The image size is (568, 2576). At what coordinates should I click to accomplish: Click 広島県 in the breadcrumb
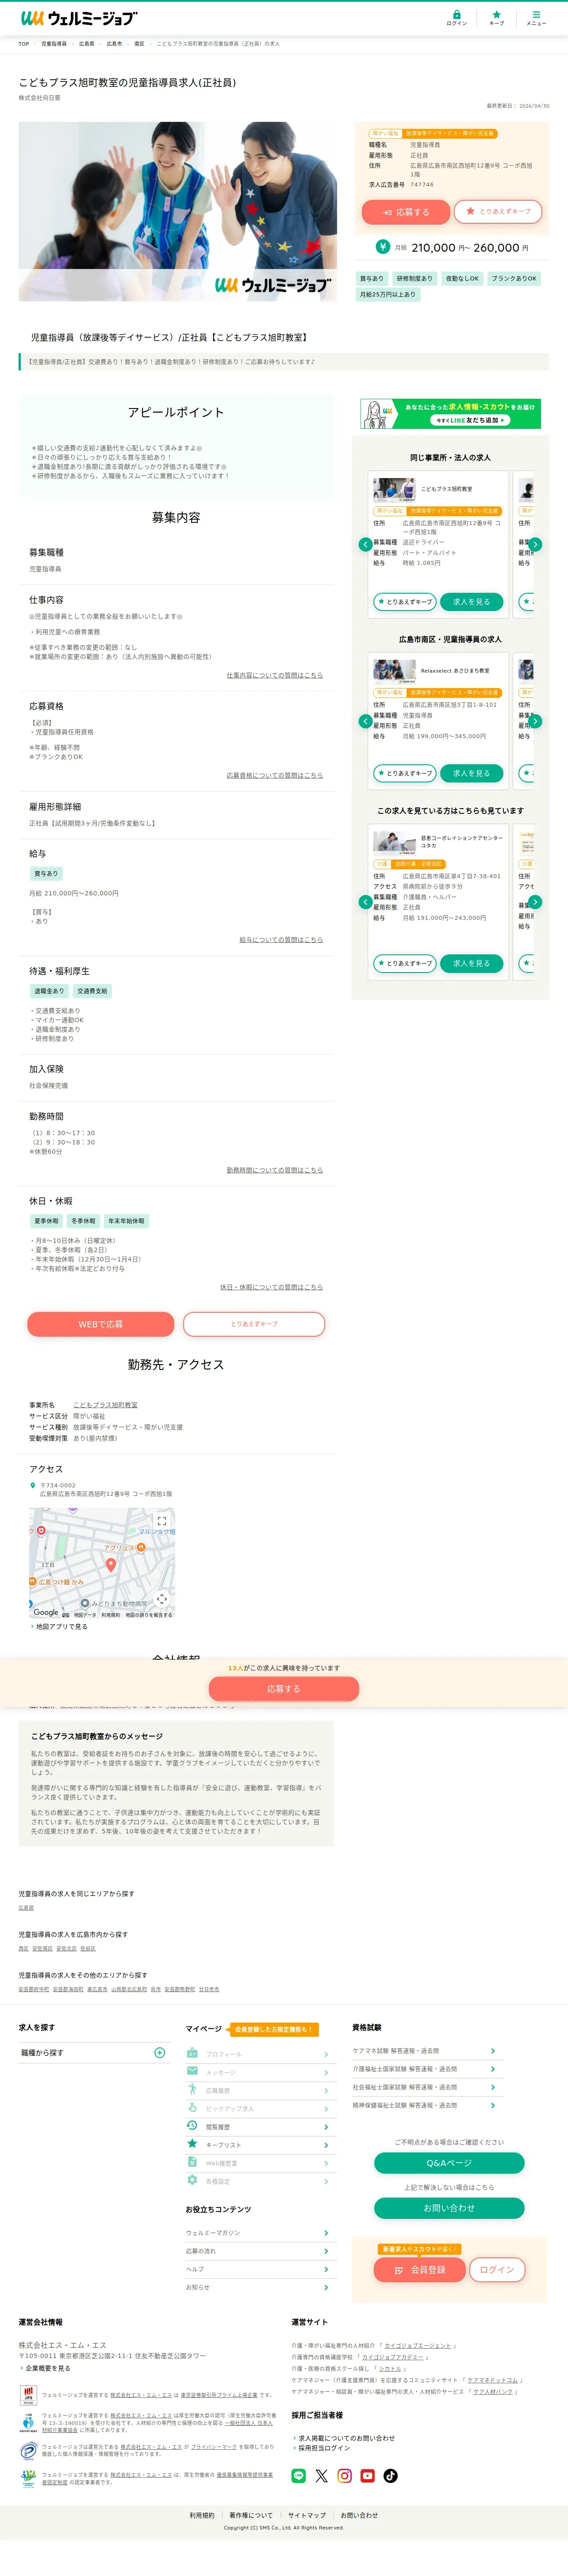tap(87, 44)
